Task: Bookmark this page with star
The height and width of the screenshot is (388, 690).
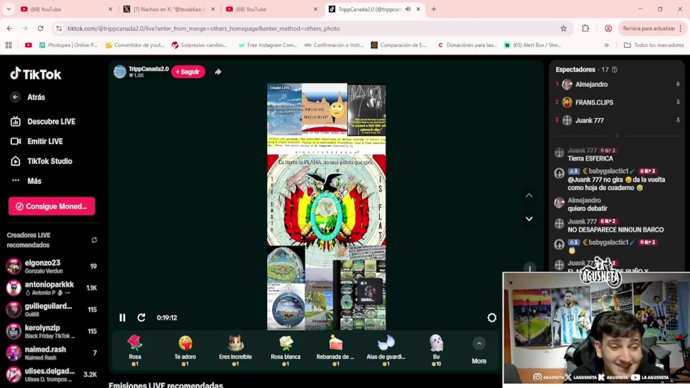Action: (x=563, y=29)
